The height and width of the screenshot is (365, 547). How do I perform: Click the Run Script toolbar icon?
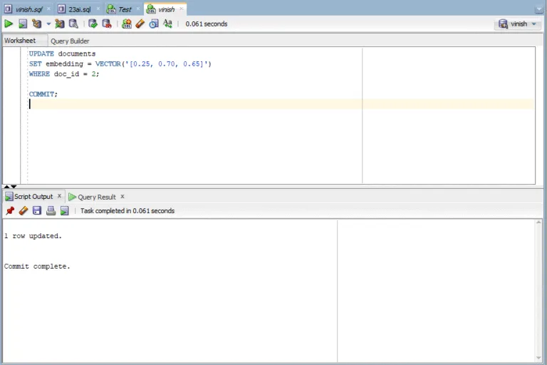pos(23,24)
